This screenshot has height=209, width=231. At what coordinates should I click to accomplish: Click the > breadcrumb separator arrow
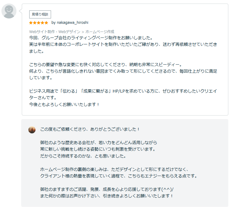tap(83, 32)
